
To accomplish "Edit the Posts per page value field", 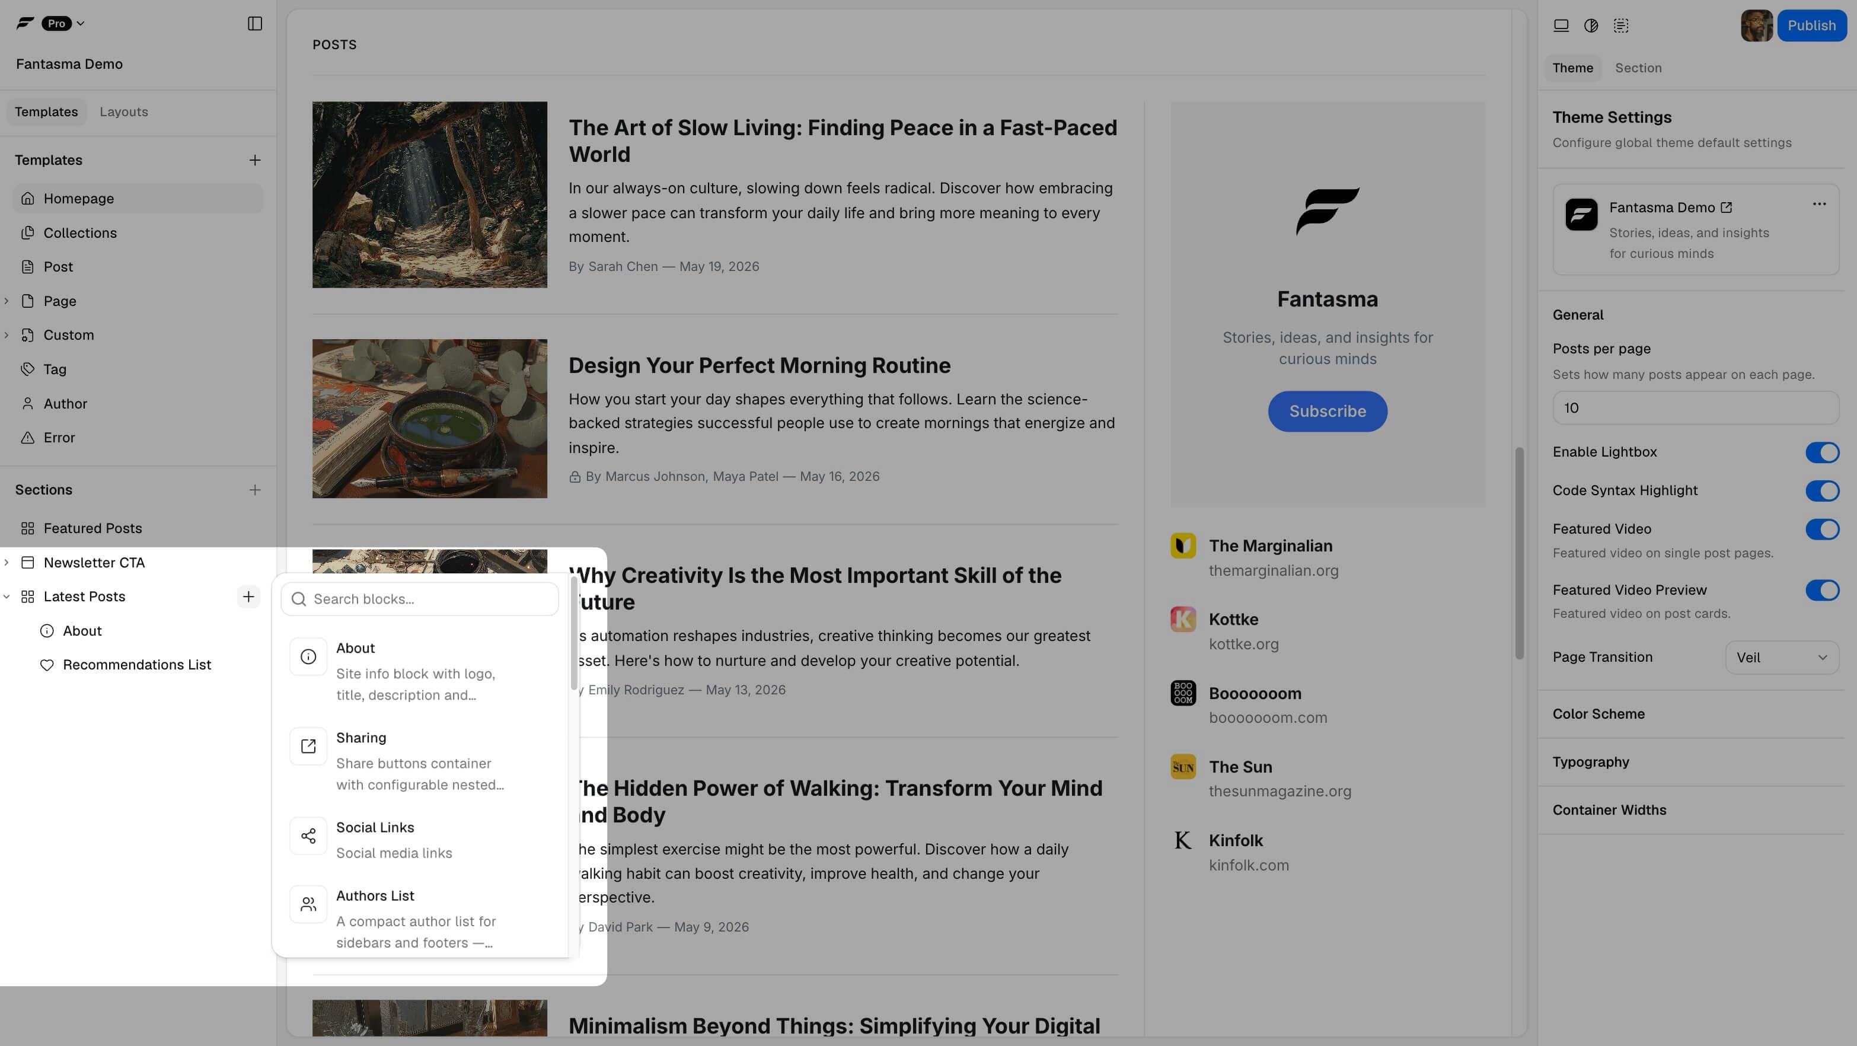I will (1696, 408).
